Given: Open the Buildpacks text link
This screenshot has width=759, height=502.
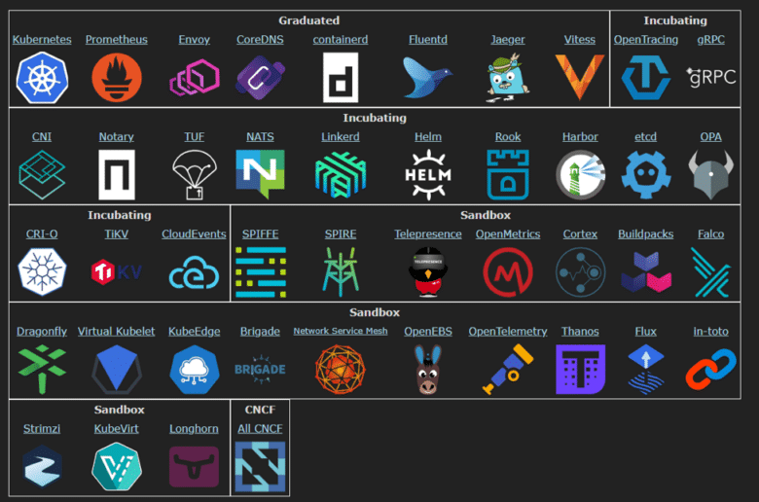Looking at the screenshot, I should tap(646, 234).
